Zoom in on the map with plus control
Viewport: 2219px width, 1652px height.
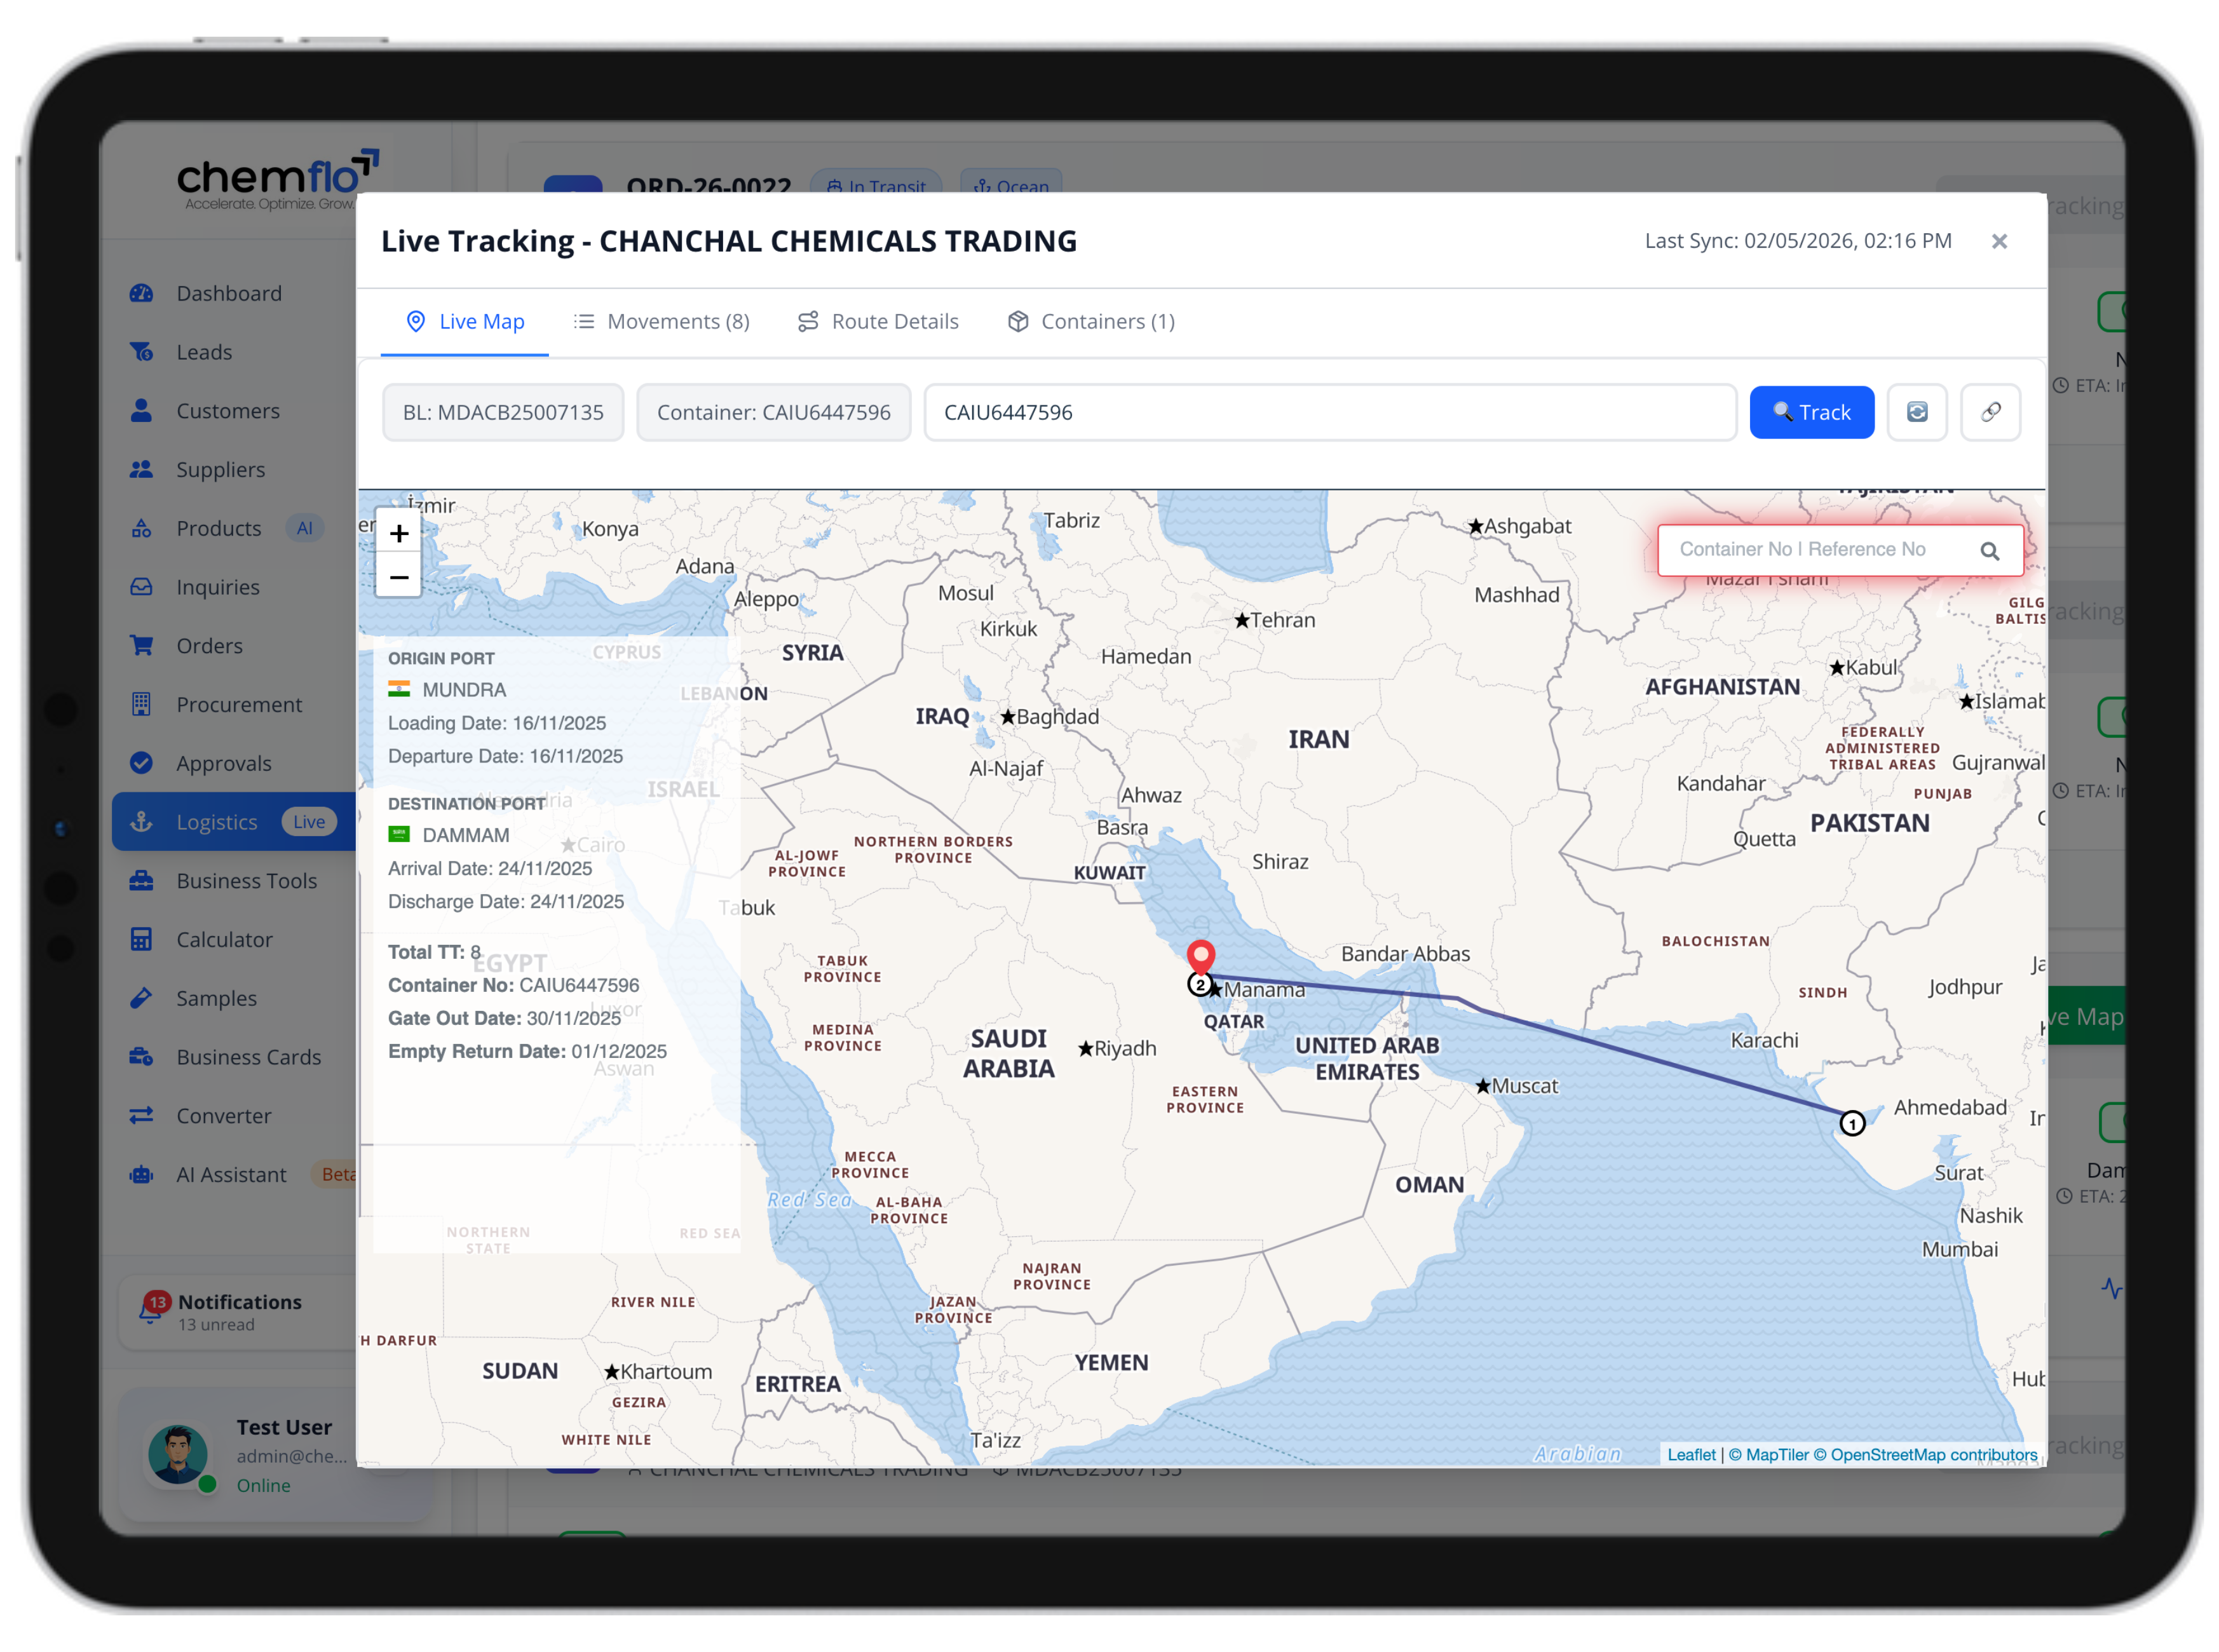(x=398, y=533)
